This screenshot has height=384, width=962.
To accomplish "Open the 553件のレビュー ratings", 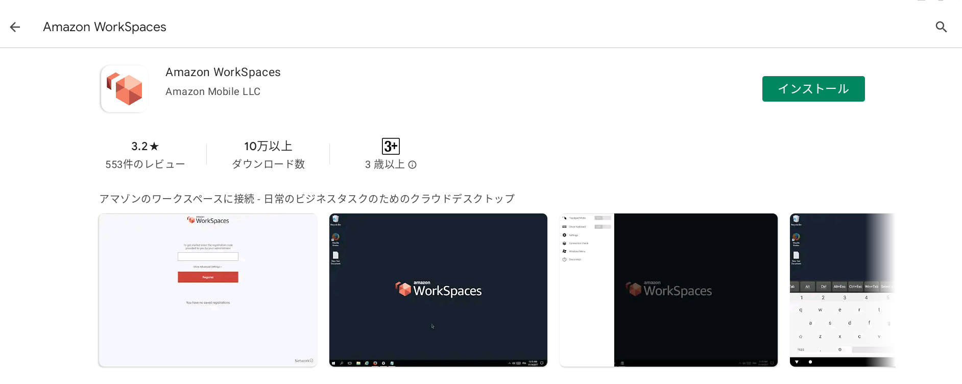I will point(145,164).
